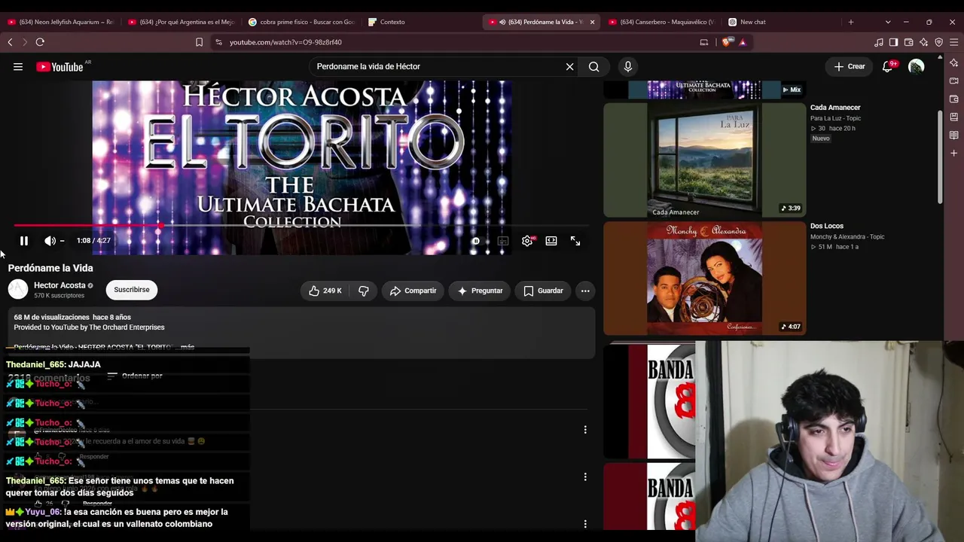Open the music playlist toolbar icon

tap(878, 42)
